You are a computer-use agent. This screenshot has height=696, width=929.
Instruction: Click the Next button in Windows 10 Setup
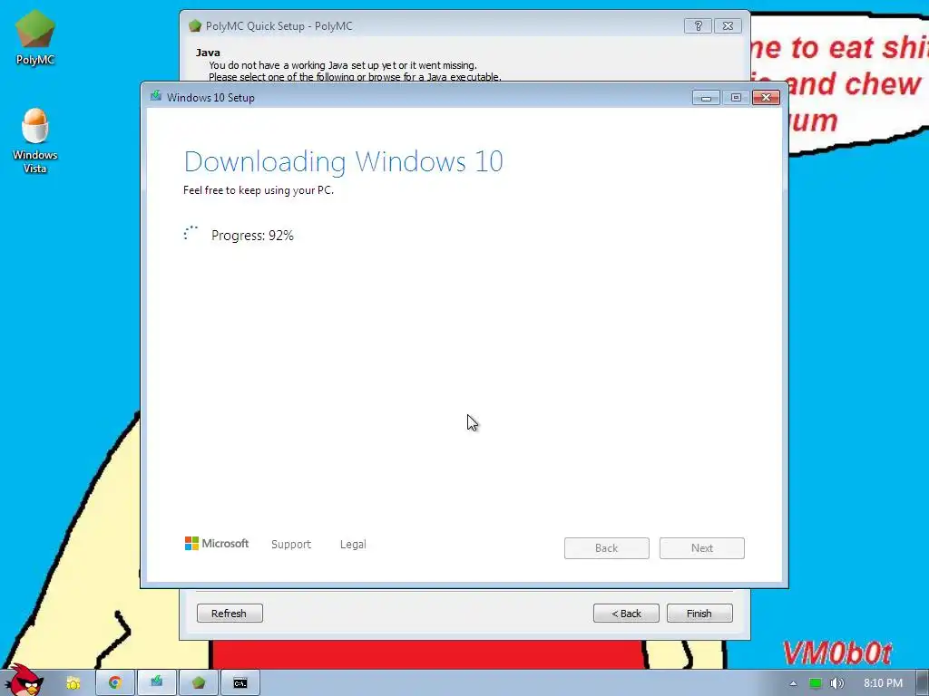pyautogui.click(x=702, y=548)
